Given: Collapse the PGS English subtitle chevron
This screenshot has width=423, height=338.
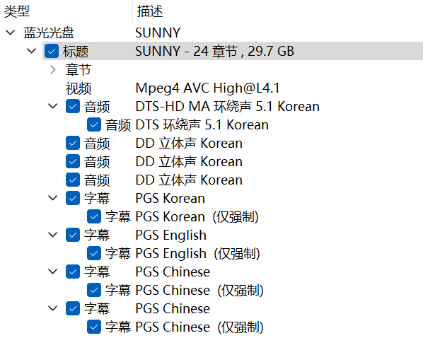Looking at the screenshot, I should click(52, 235).
